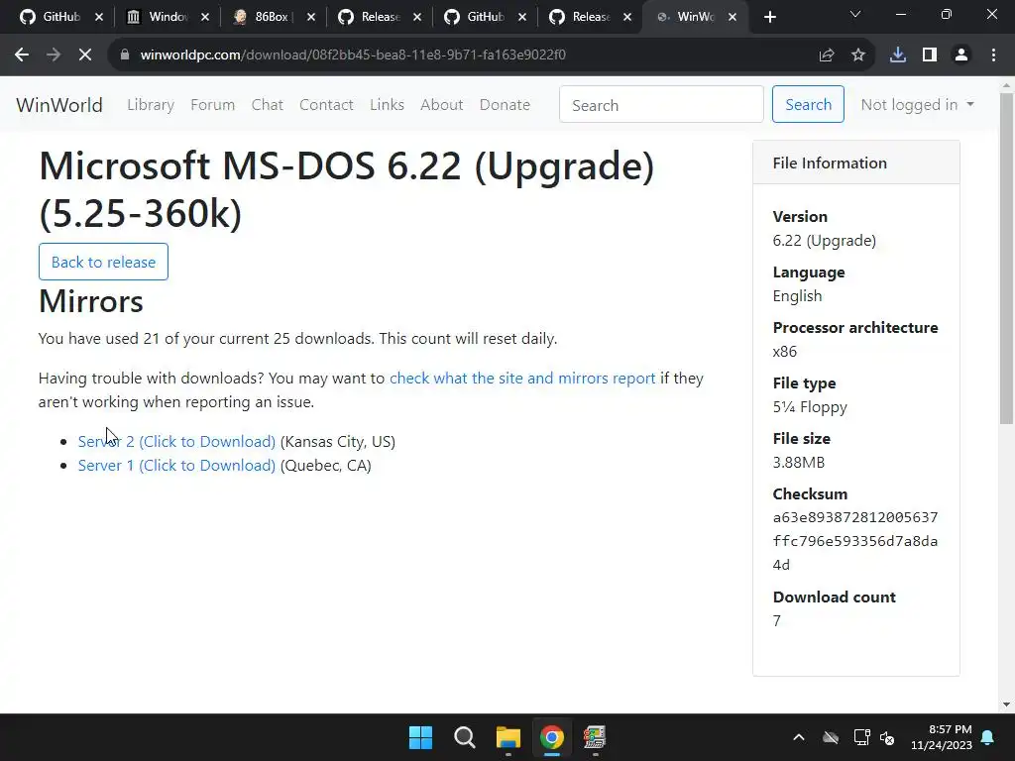Screen dimensions: 1015x761
Task: Toggle the Chrome side panel icon
Action: pos(930,55)
